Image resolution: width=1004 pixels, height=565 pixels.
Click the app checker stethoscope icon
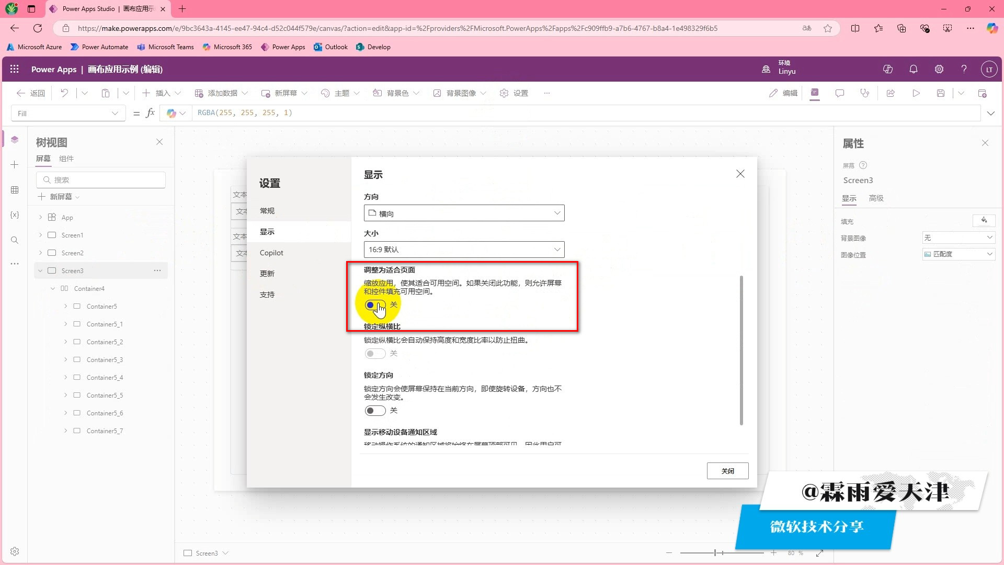tap(865, 93)
